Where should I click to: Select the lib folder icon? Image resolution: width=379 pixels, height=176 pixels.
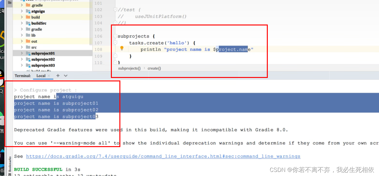pos(28,35)
